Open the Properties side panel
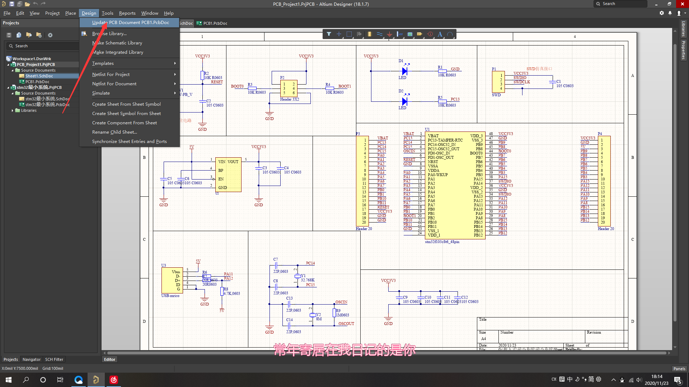Image resolution: width=689 pixels, height=387 pixels. [684, 50]
